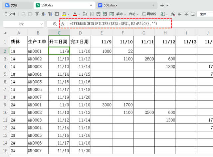Click the comment box icon
Screen dimensions: 213x157
(99, 14)
